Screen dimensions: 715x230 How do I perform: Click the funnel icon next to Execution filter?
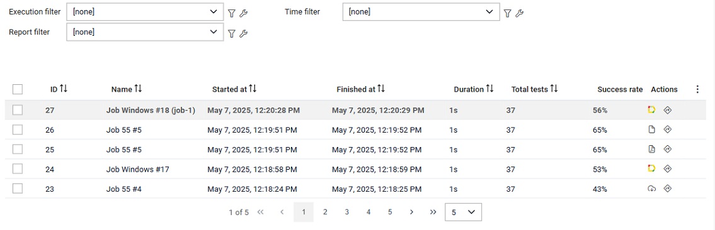pyautogui.click(x=232, y=14)
